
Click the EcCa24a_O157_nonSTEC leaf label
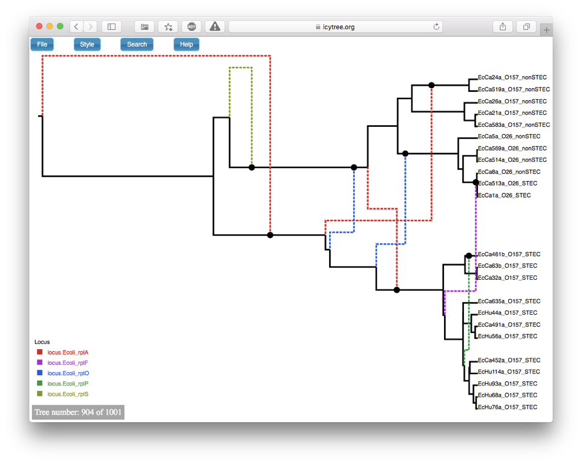tap(512, 77)
